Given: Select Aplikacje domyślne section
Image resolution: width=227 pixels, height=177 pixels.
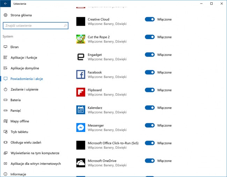Looking at the screenshot, I should pos(25,68).
